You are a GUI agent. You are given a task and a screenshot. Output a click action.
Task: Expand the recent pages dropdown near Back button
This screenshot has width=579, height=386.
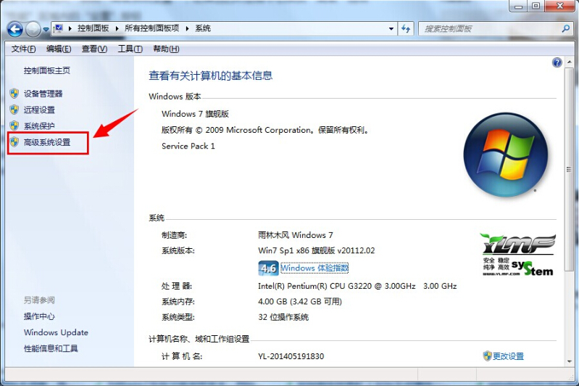tap(46, 30)
